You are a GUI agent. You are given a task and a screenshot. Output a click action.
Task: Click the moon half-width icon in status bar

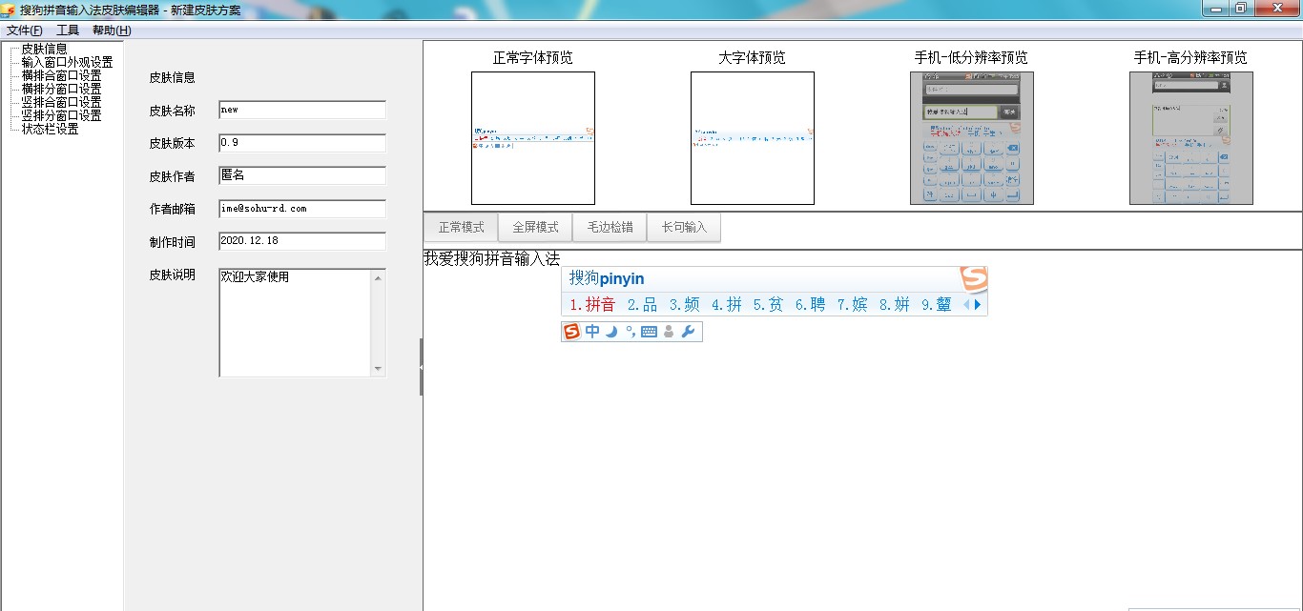point(611,332)
